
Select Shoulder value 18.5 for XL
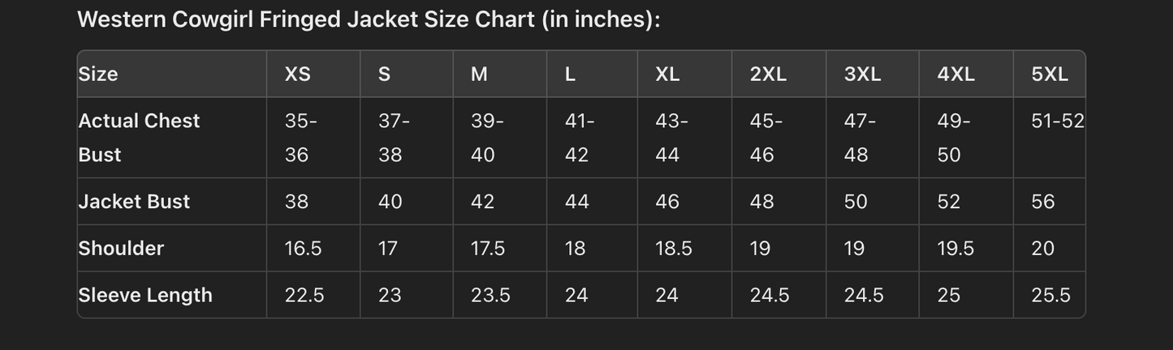[x=674, y=248]
